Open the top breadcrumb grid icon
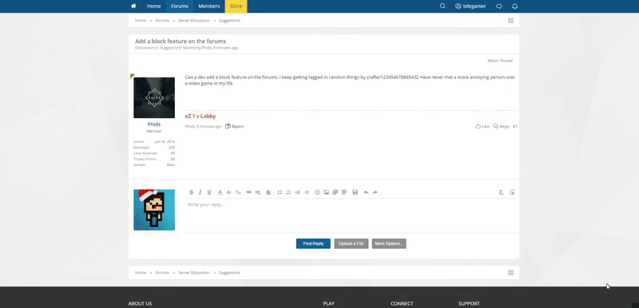The width and height of the screenshot is (639, 308). point(510,20)
